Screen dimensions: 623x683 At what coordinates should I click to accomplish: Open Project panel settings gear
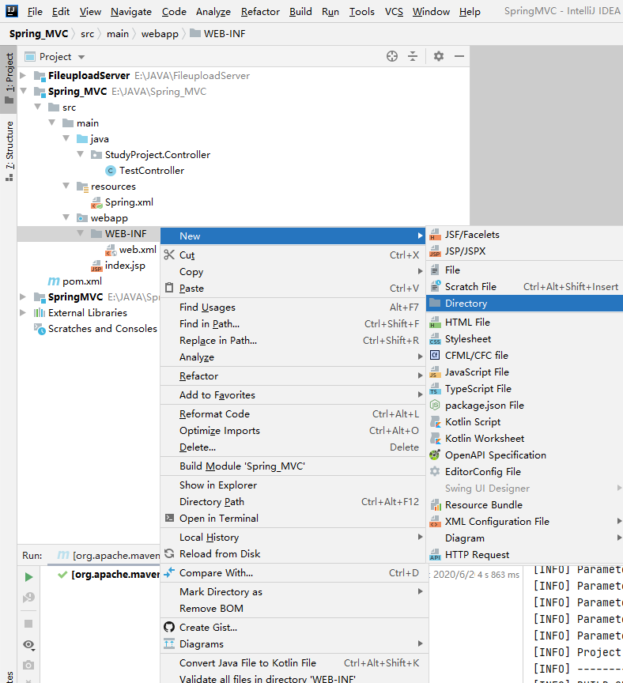438,56
